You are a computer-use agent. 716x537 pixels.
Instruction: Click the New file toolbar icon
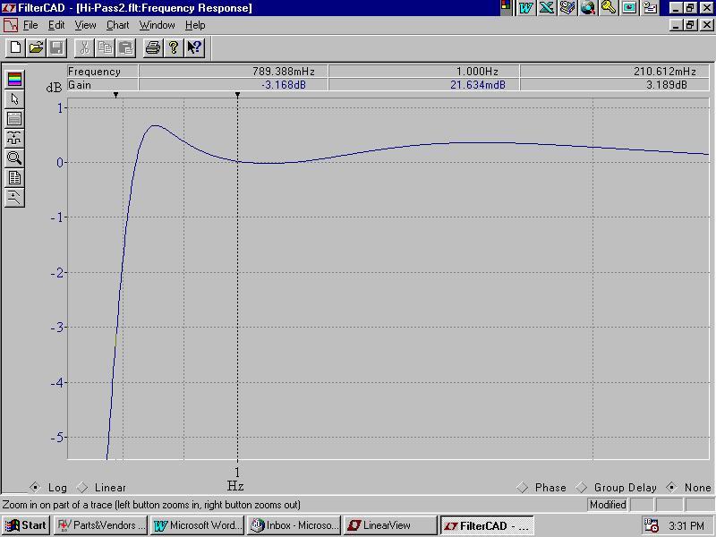[x=15, y=47]
